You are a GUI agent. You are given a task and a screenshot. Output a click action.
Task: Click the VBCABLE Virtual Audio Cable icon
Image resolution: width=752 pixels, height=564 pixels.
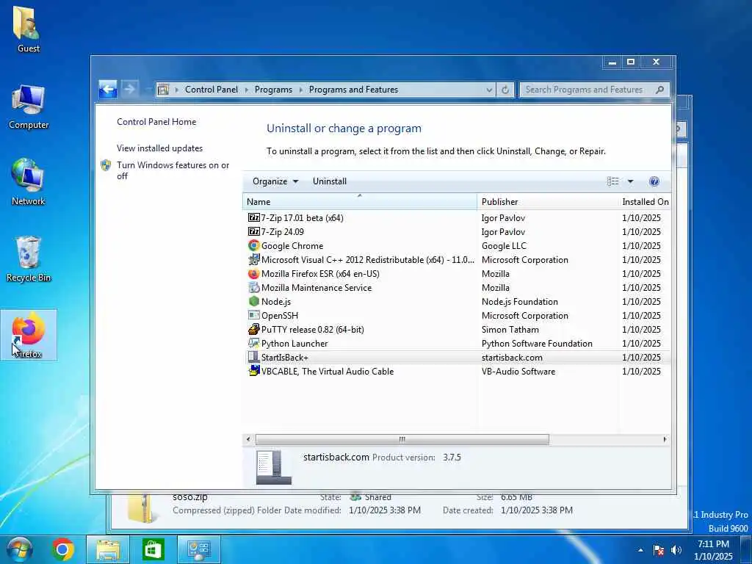(x=253, y=371)
